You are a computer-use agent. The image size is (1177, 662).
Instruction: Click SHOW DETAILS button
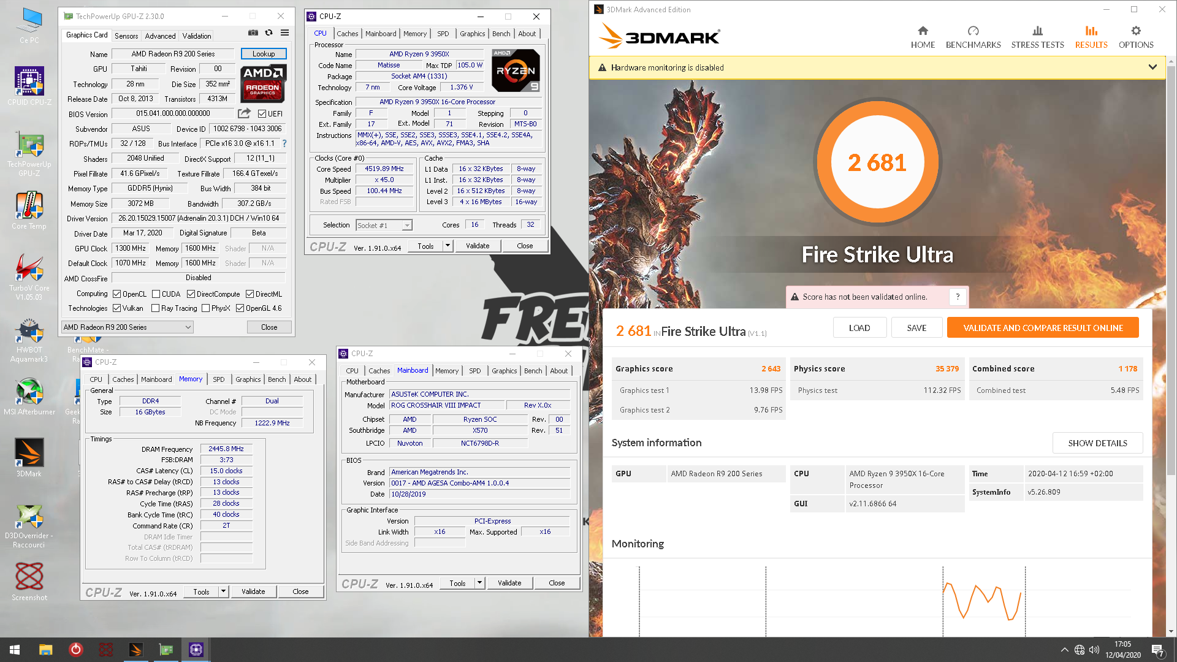click(1097, 443)
